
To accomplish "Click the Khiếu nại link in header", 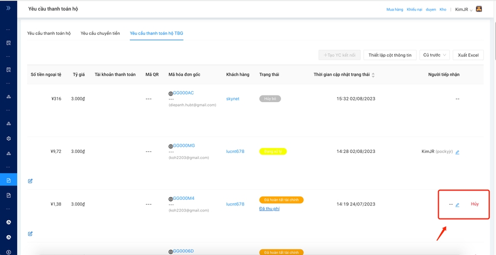I will coord(414,9).
